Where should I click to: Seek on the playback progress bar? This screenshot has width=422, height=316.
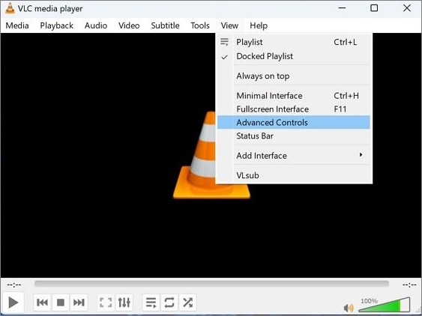(211, 284)
